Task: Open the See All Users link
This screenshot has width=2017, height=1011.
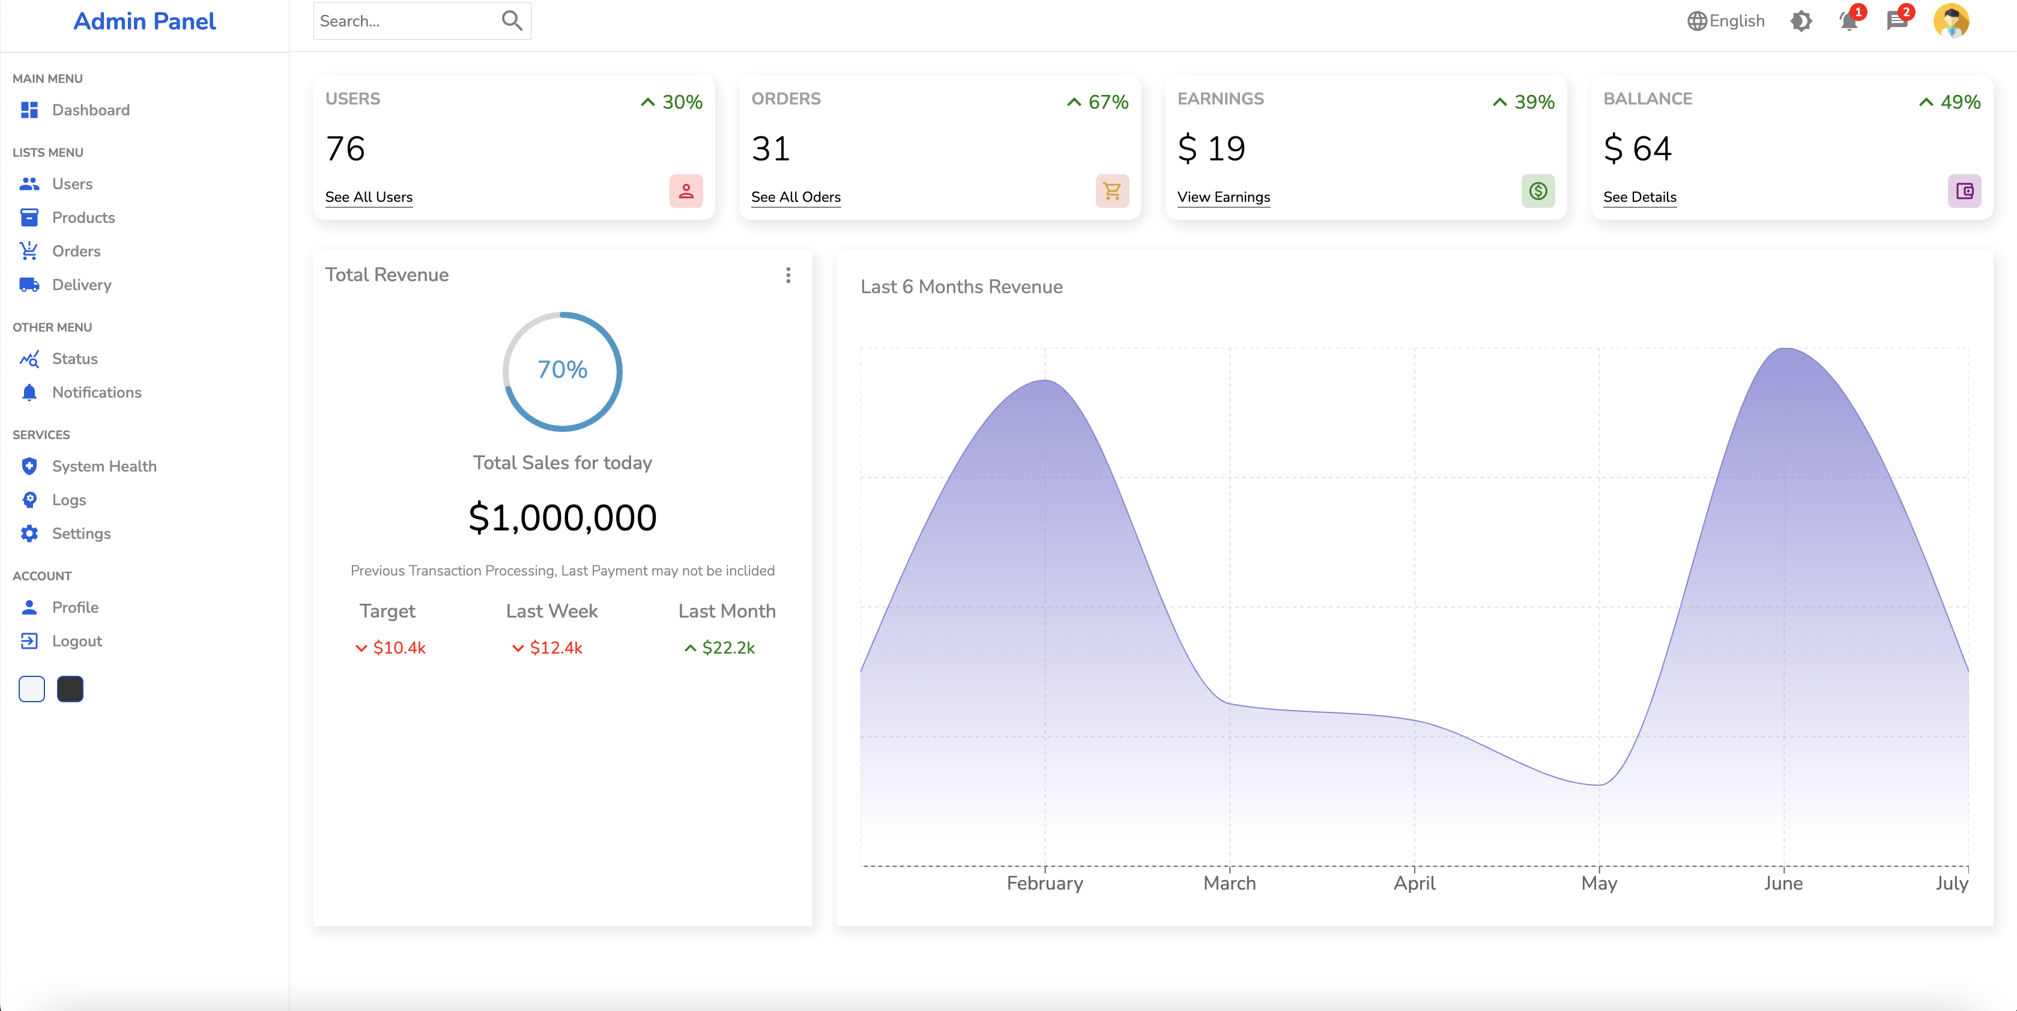Action: coord(369,198)
